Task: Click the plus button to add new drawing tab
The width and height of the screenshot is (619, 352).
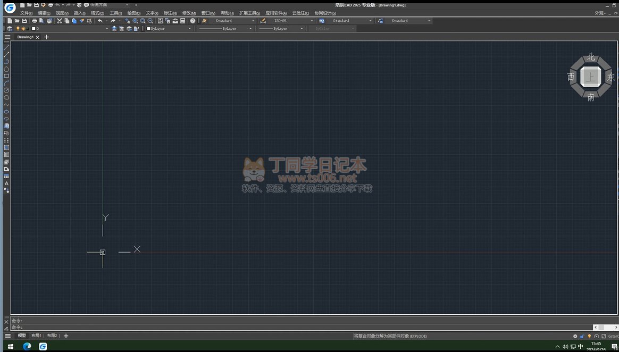Action: click(46, 37)
